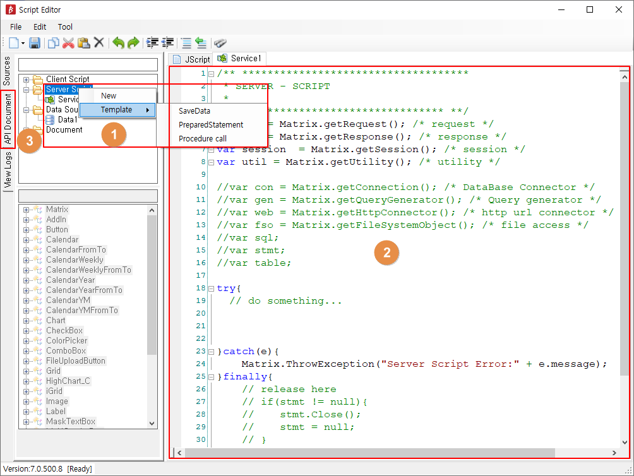
Task: Expand the Grid API node
Action: (26, 371)
